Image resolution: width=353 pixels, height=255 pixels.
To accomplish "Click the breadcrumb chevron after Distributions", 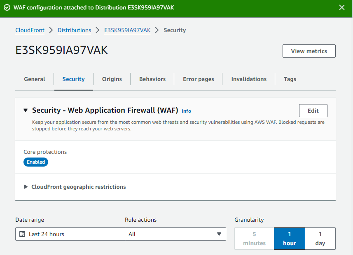I will 98,30.
